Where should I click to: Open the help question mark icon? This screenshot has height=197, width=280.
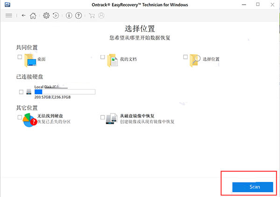pyautogui.click(x=78, y=15)
